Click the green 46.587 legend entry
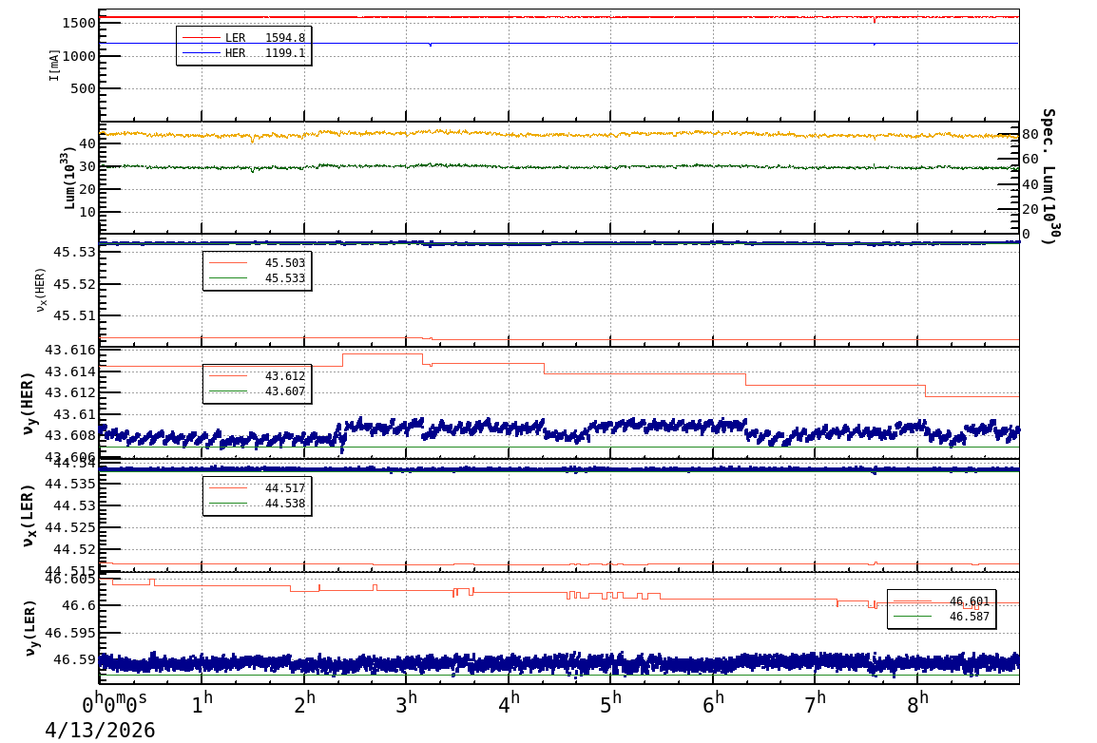Screen dimensions: 1097x743 coord(941,617)
